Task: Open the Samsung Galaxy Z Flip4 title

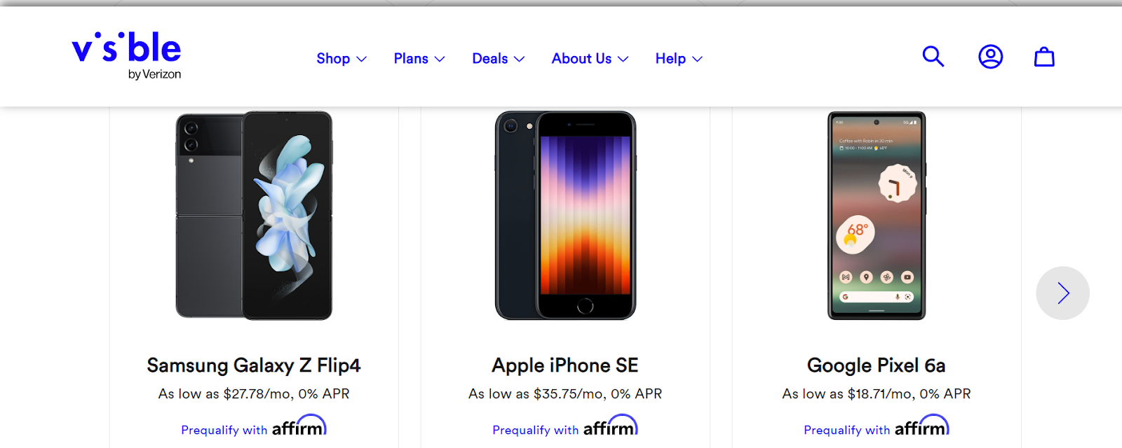Action: (254, 365)
